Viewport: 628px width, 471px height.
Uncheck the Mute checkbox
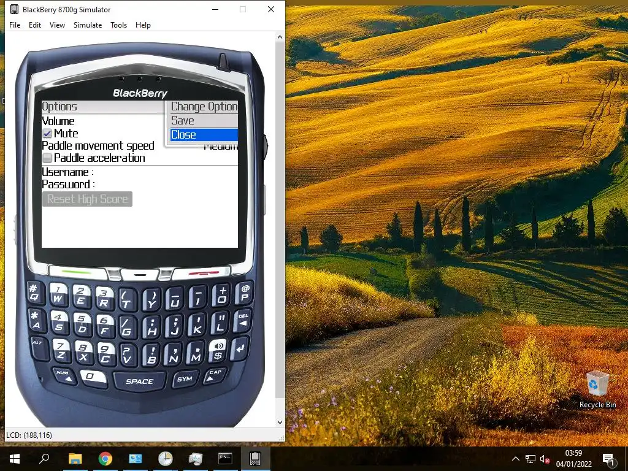pyautogui.click(x=47, y=133)
